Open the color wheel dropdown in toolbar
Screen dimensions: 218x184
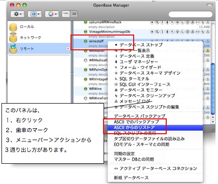[x=52, y=14]
